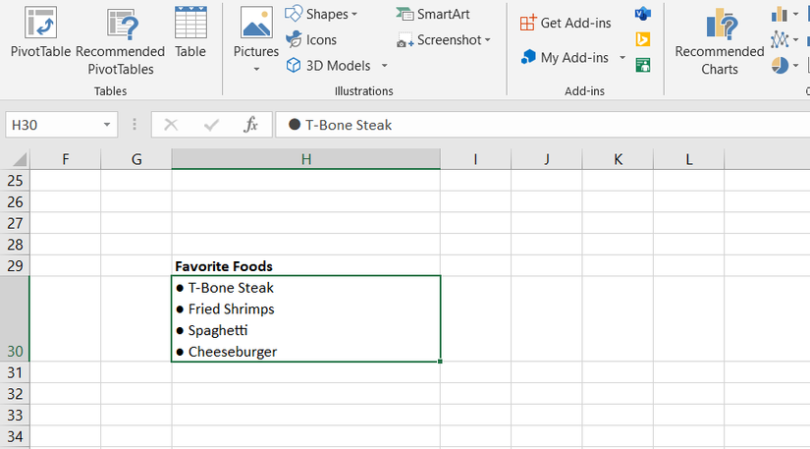This screenshot has width=810, height=449.
Task: Click Get Add-ins
Action: pyautogui.click(x=566, y=23)
